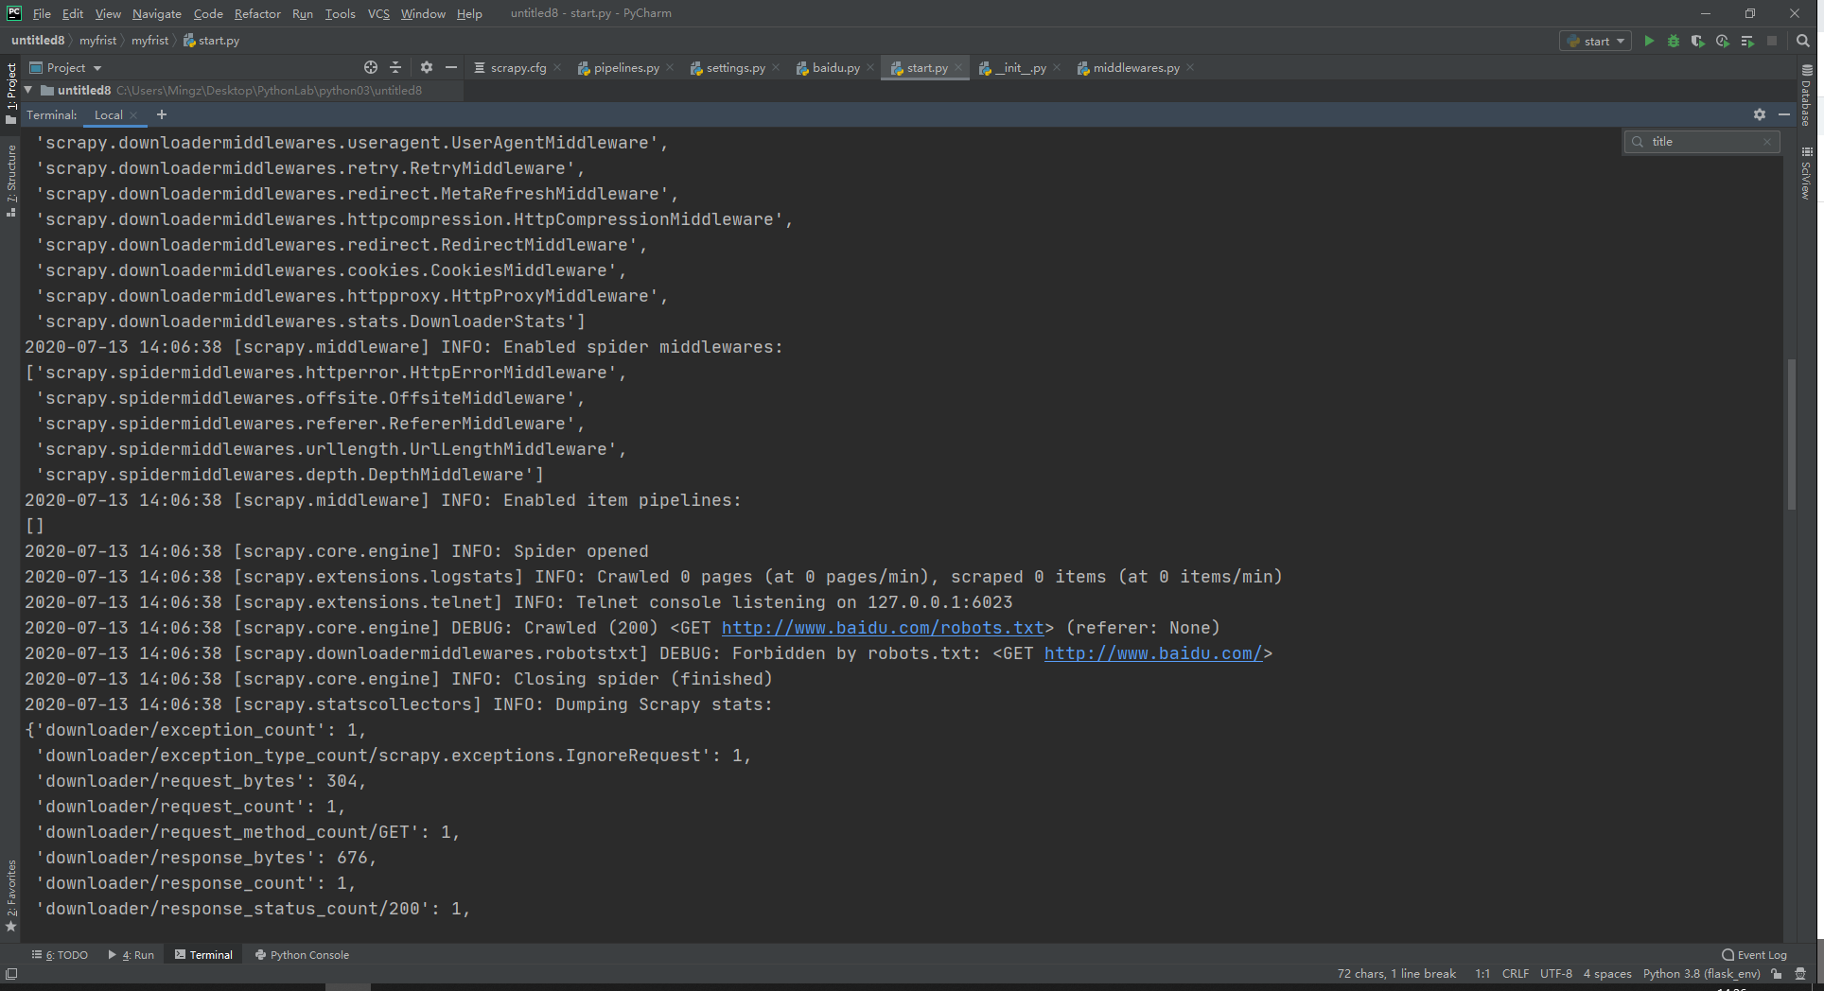Profile the start configuration
Image resolution: width=1824 pixels, height=991 pixels.
click(1723, 41)
